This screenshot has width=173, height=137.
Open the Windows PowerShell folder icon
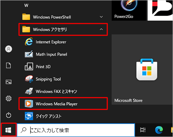(x=26, y=17)
